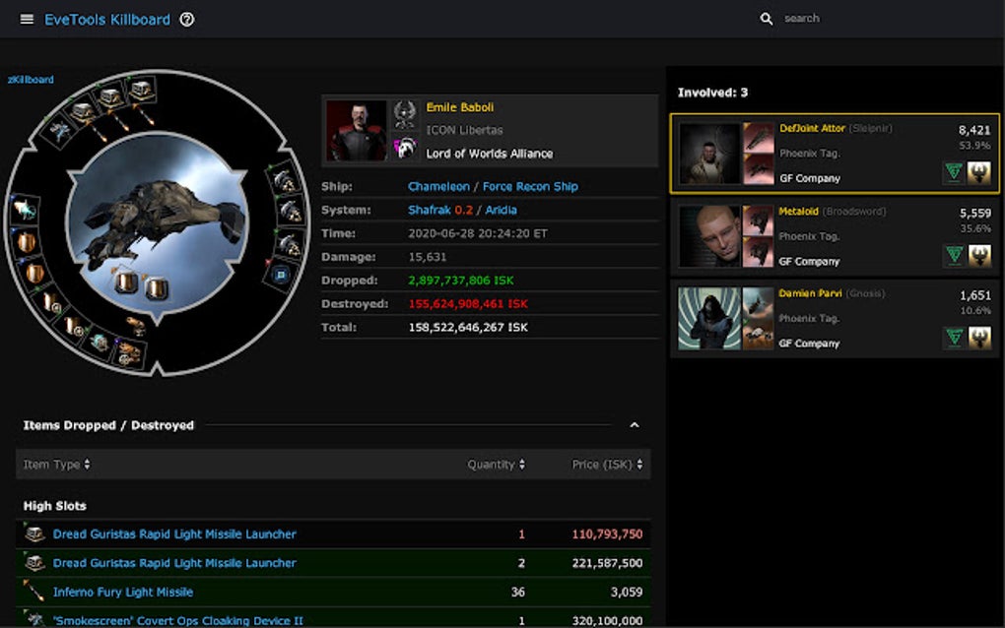The height and width of the screenshot is (628, 1005).
Task: Click the dropped value 2,897,737,806 ISK
Action: pos(461,281)
